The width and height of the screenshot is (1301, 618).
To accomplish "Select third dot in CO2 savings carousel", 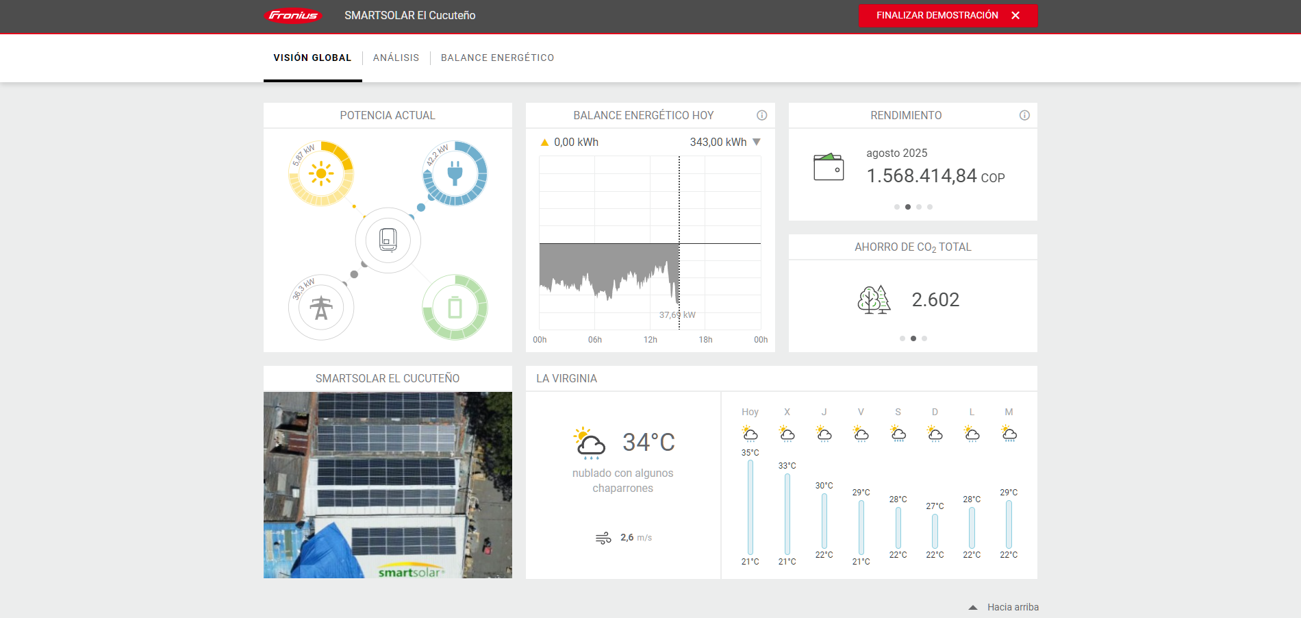I will (x=924, y=338).
